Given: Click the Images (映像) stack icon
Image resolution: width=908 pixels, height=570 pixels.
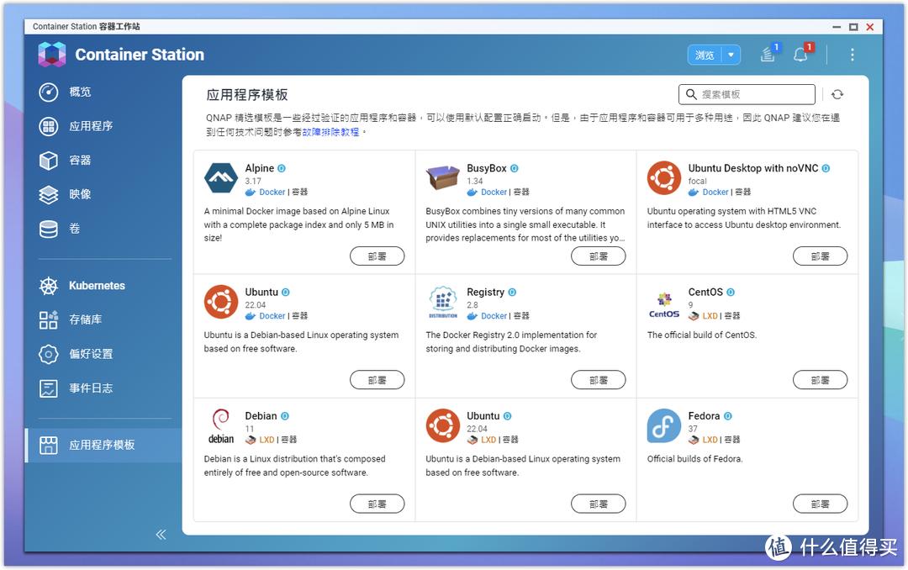Looking at the screenshot, I should click(x=49, y=194).
